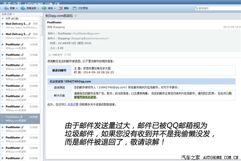
Task: Expand the Reply All (回复全部) dropdown arrow
Action: pyautogui.click(x=38, y=8)
